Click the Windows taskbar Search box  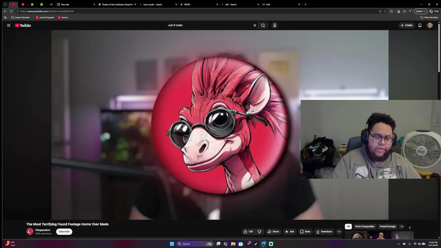(x=195, y=244)
